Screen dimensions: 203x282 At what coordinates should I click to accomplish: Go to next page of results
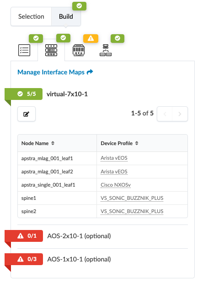pos(180,114)
